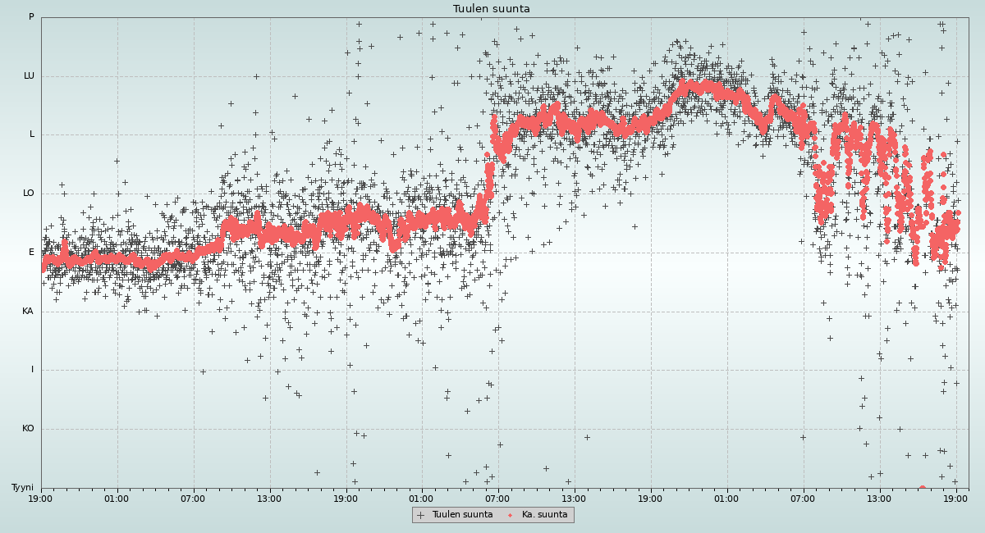
Task: Click the leftmost "19:00" x-axis time label
Action: [x=40, y=498]
